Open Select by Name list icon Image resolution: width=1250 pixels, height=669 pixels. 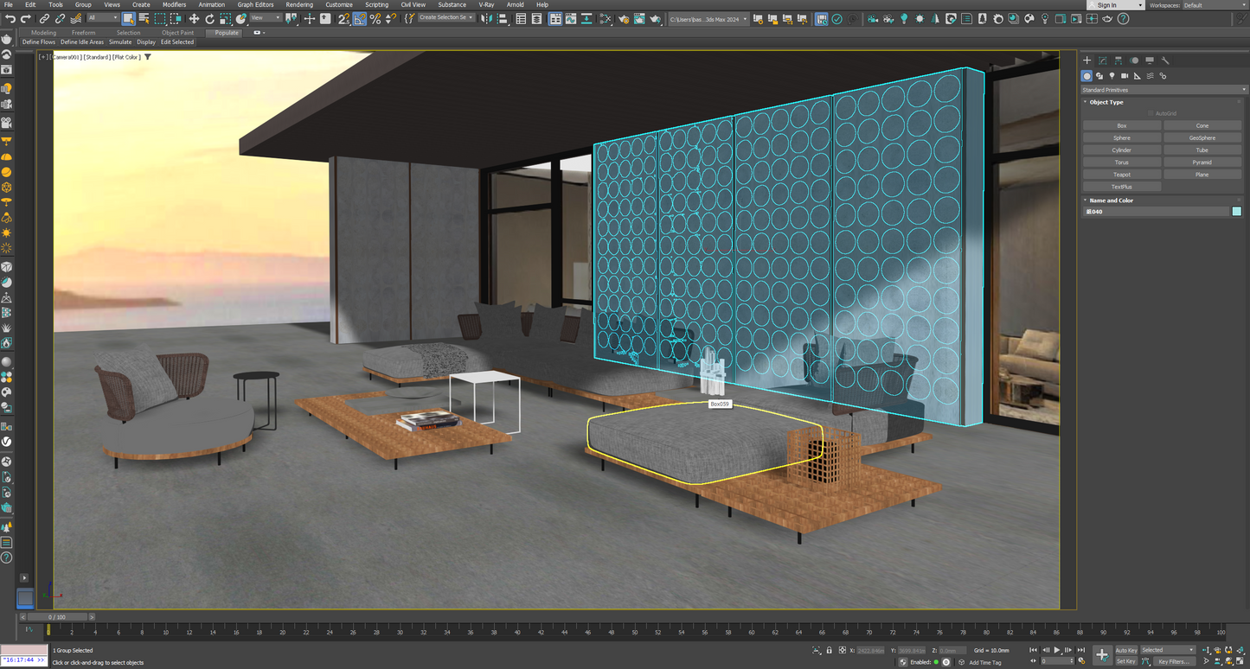click(x=144, y=18)
